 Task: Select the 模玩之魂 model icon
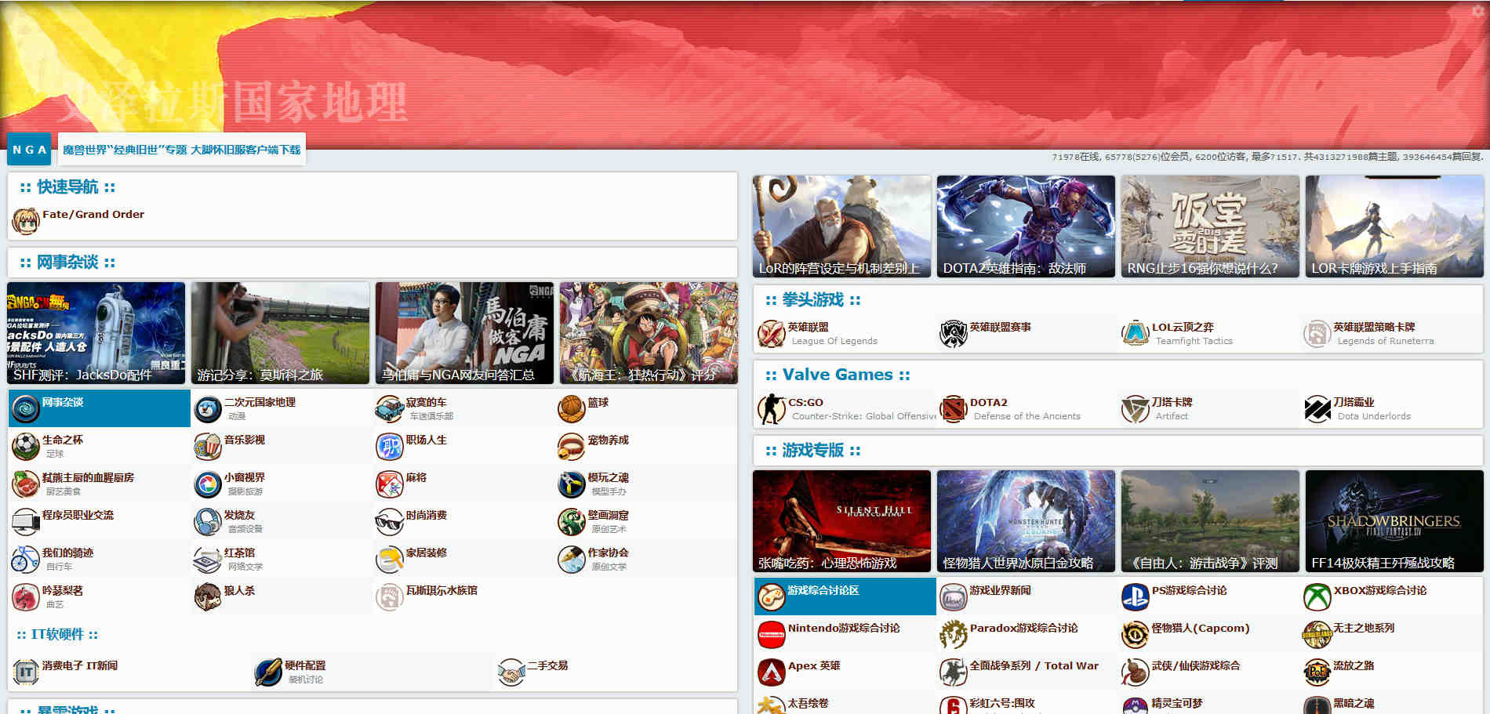[572, 484]
